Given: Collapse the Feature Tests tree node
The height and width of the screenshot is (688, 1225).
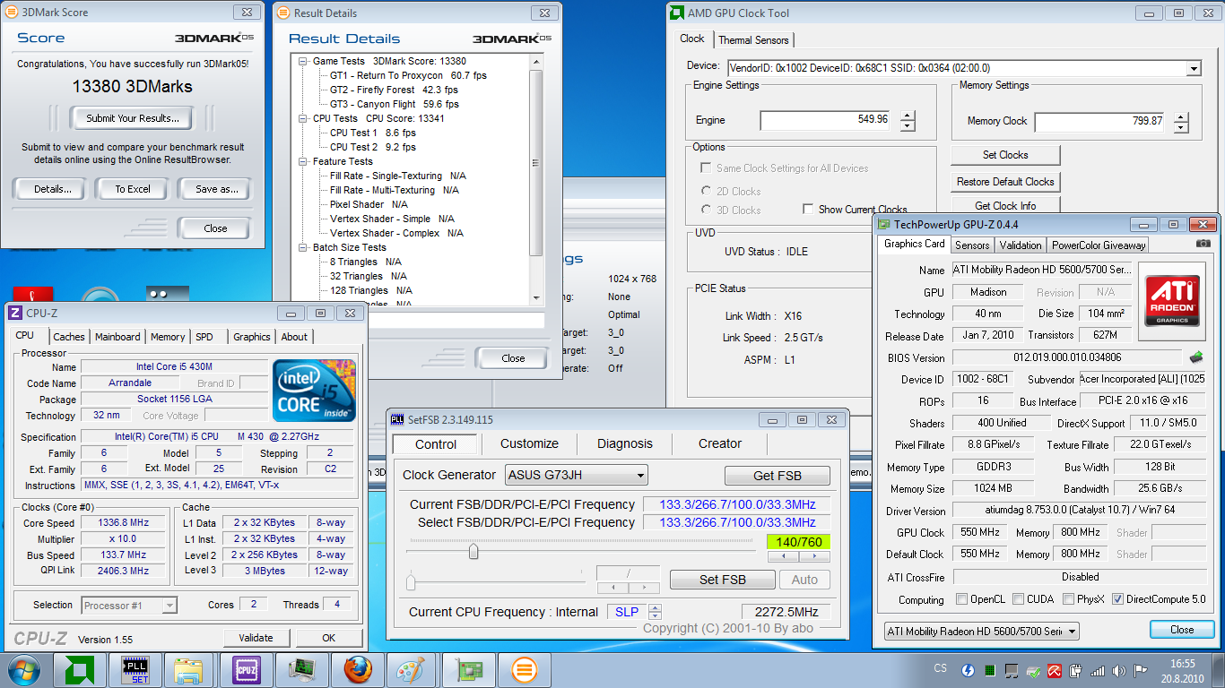Looking at the screenshot, I should (x=305, y=161).
